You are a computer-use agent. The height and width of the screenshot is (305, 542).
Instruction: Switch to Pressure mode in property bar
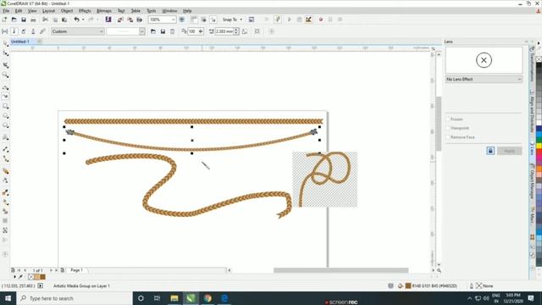coord(42,31)
